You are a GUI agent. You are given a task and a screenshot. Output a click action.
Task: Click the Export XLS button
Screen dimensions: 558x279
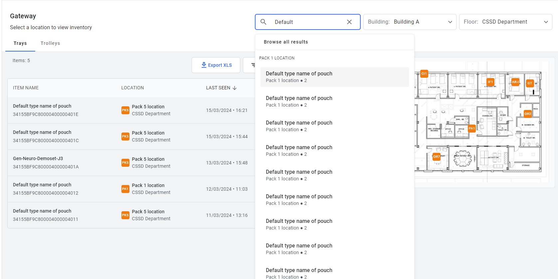tap(216, 65)
